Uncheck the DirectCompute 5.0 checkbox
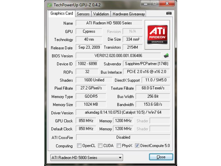This screenshot has height=166, width=221. click(x=137, y=146)
